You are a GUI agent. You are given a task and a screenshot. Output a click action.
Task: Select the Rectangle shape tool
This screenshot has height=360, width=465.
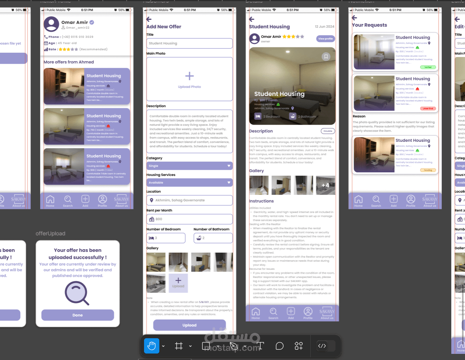click(x=206, y=346)
